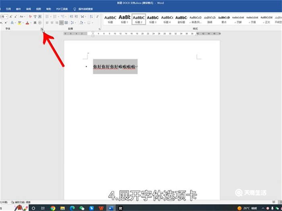Clear all formatting with the eraser icon
Screen dimensions: 282x211
[x=30, y=17]
